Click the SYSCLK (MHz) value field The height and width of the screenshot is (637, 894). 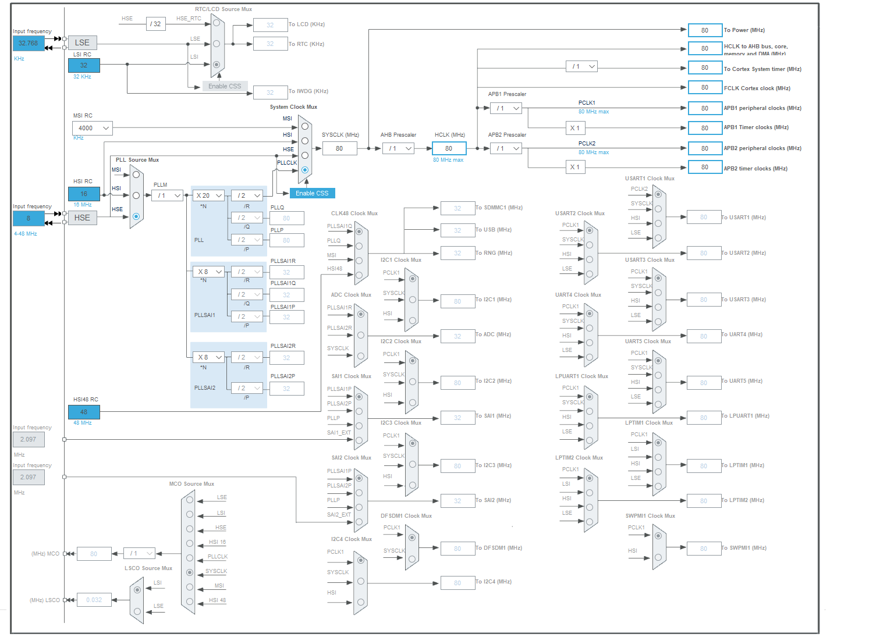click(339, 148)
